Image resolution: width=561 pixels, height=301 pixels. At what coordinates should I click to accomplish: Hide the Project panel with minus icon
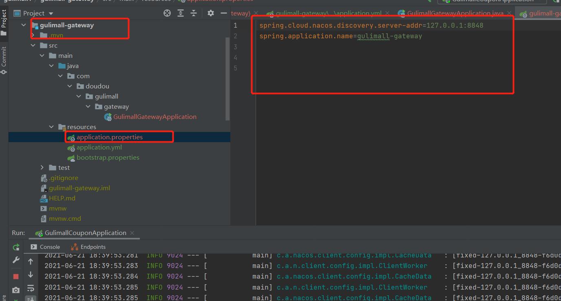point(223,13)
